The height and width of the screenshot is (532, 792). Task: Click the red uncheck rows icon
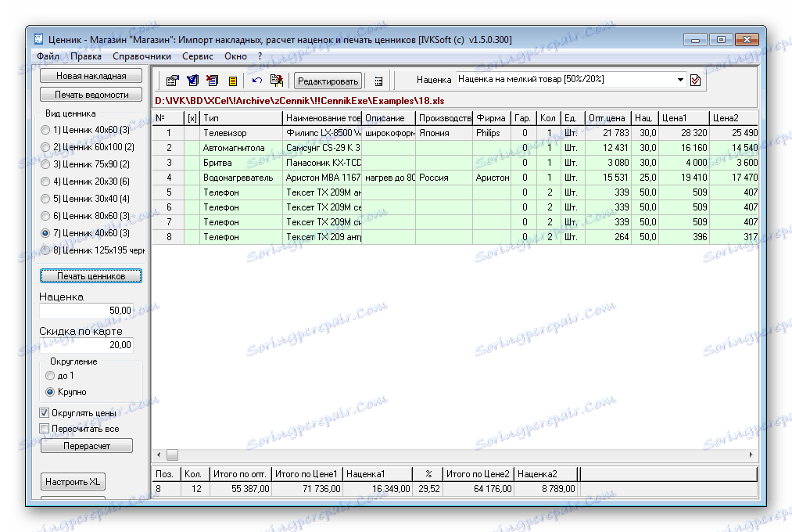click(212, 81)
